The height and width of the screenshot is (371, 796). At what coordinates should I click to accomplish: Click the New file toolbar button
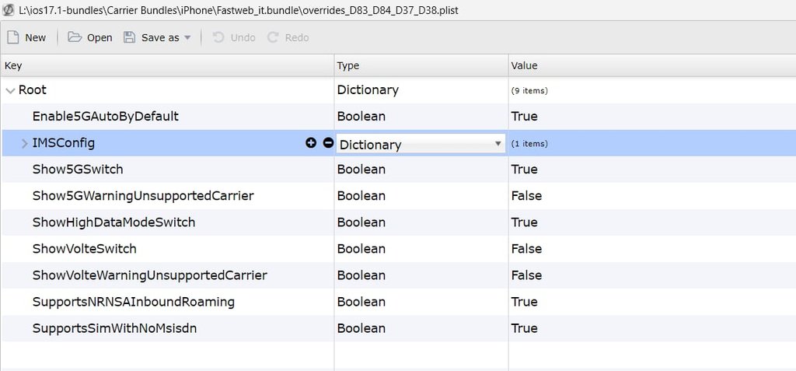[x=26, y=37]
